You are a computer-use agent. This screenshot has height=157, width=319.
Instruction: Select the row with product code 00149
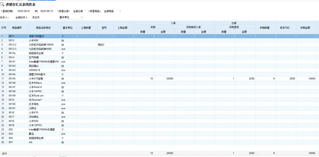12,96
